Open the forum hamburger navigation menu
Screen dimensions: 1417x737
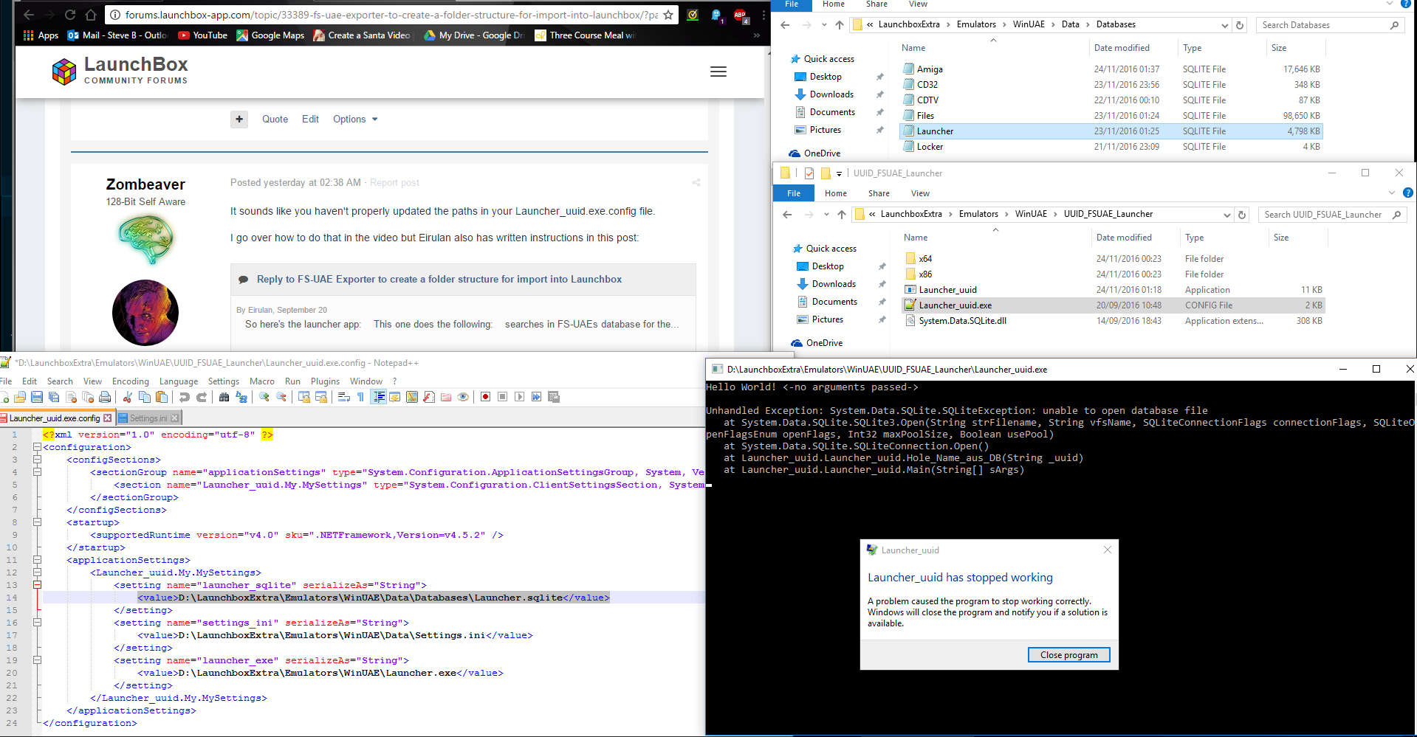(718, 72)
